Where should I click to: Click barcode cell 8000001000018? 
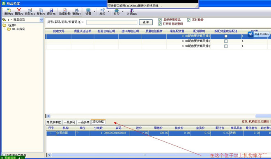tap(118, 133)
